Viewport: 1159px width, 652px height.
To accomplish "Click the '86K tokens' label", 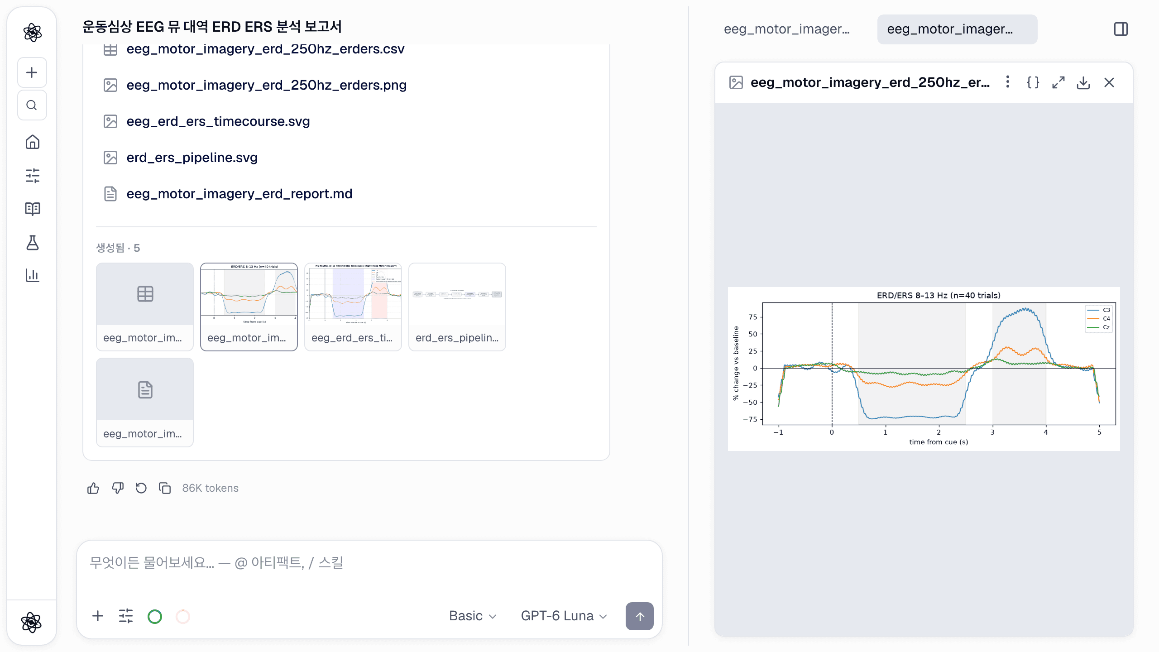I will (x=210, y=488).
